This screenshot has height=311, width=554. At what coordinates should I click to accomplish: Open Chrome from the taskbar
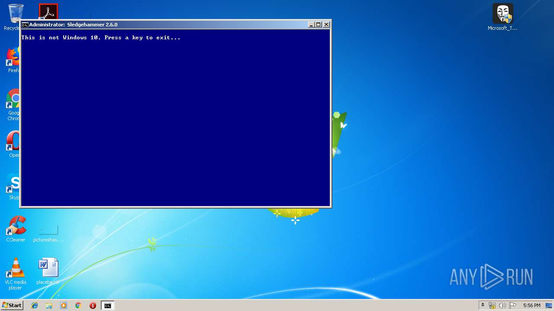pos(78,305)
